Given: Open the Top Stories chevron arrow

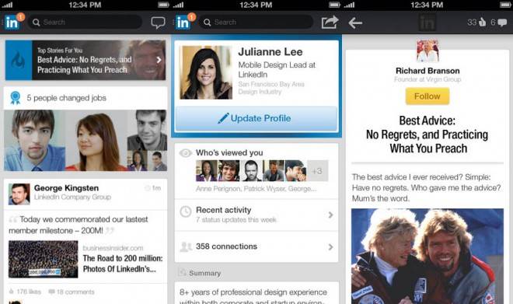Looking at the screenshot, I should click(159, 60).
